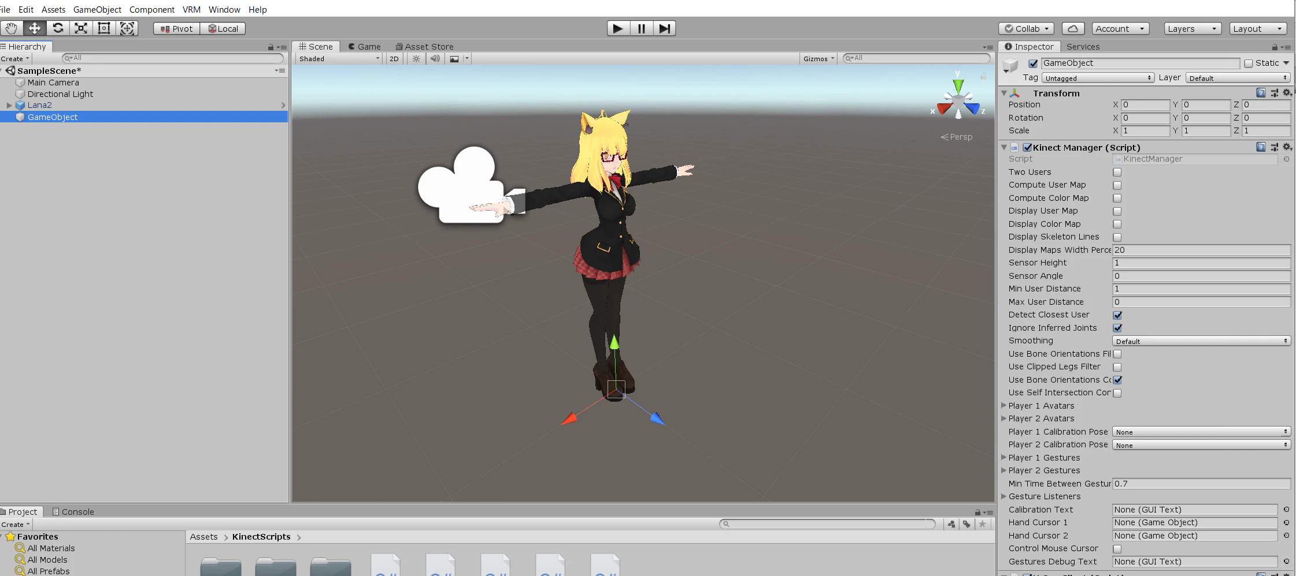Select the combined Transform tool
Screen dimensions: 1296x576
click(127, 28)
